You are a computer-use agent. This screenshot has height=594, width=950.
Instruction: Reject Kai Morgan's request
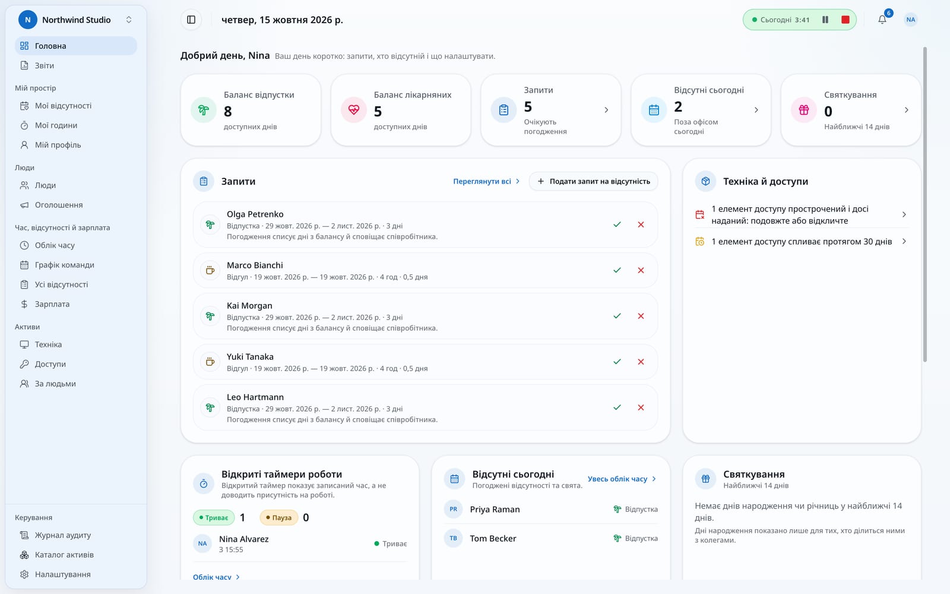(x=641, y=316)
